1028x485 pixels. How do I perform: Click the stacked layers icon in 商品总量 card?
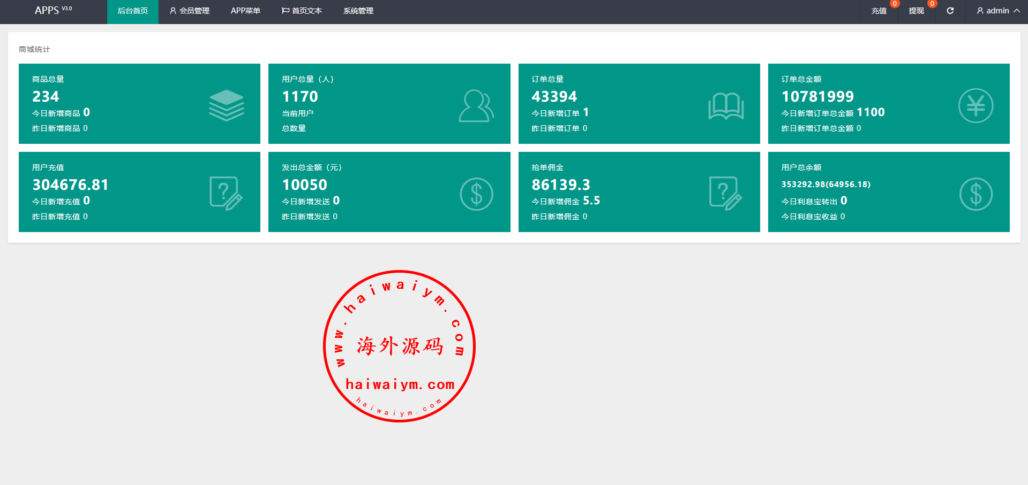coord(226,105)
